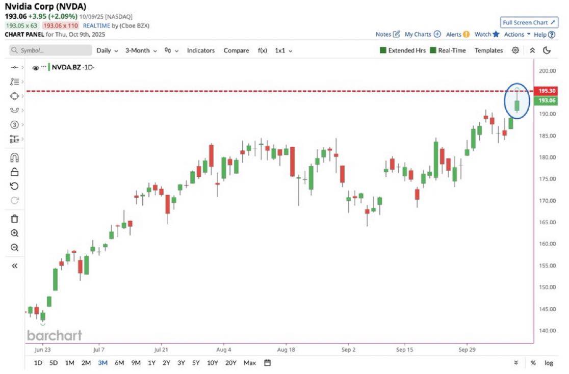Choose the Max time range
The image size is (569, 374).
[250, 363]
